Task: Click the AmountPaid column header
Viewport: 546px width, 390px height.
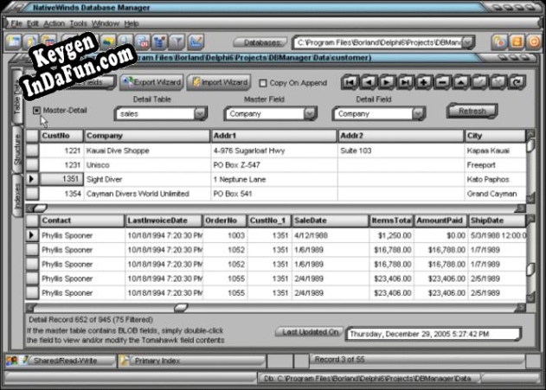Action: (x=440, y=221)
